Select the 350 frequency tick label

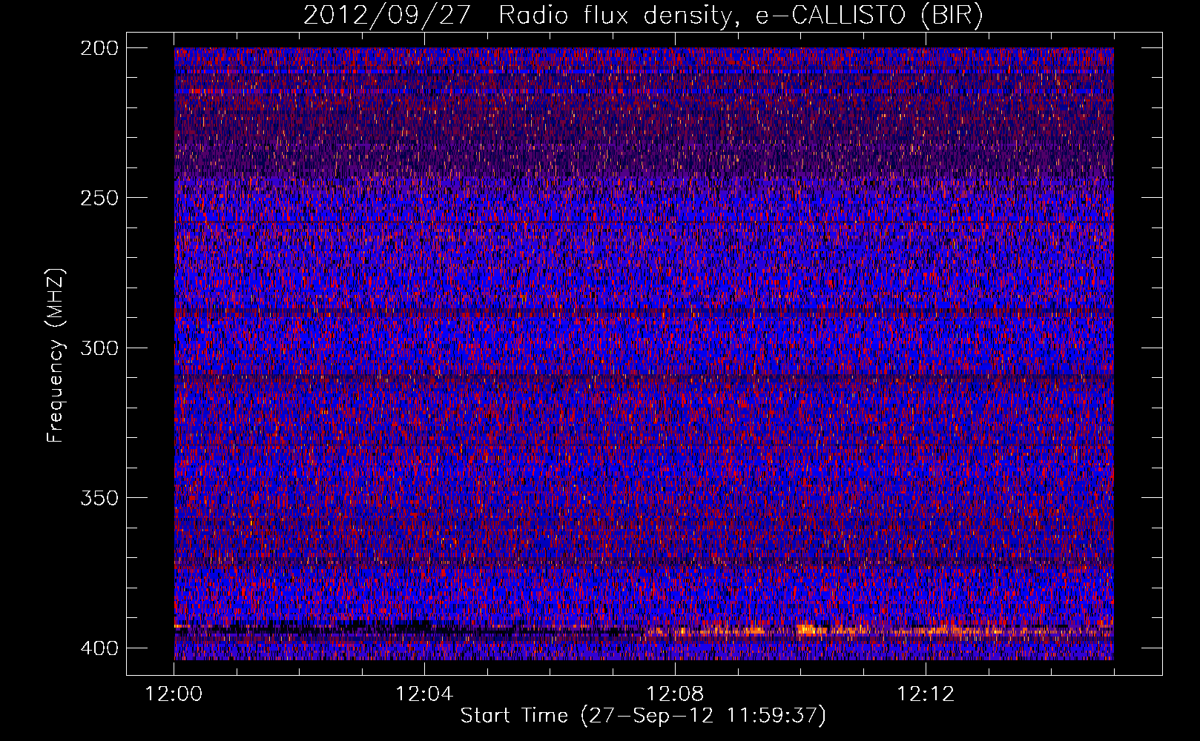click(x=98, y=497)
